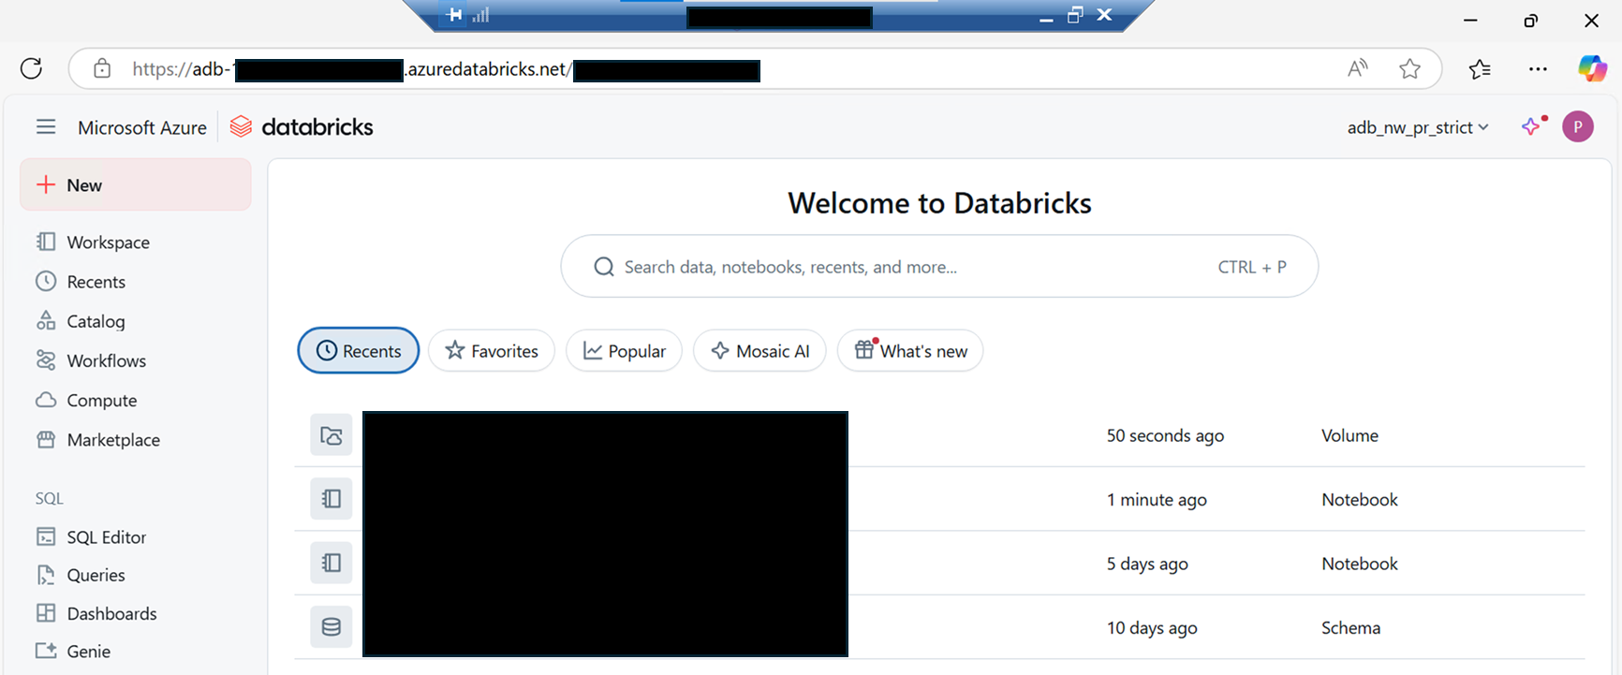The width and height of the screenshot is (1622, 675).
Task: Open the browser Favorites list
Action: coord(1481,68)
